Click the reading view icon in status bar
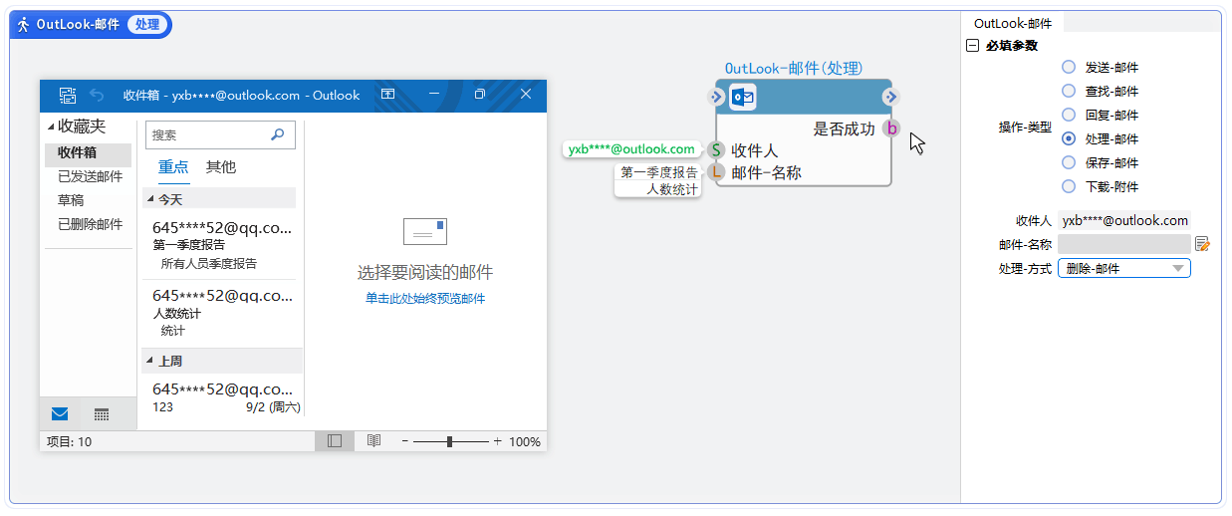The height and width of the screenshot is (516, 1232). tap(373, 440)
